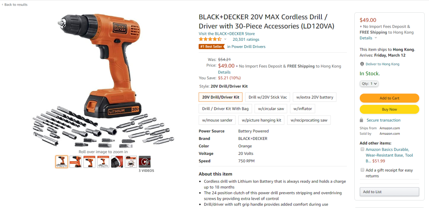The height and width of the screenshot is (208, 429).
Task: Choose the w/circular saw style
Action: [271, 109]
